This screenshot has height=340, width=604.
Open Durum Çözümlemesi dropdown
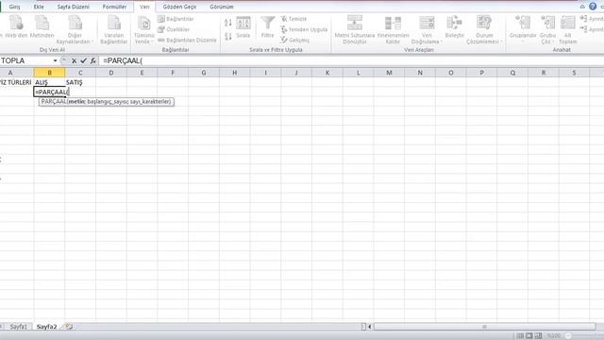(484, 29)
